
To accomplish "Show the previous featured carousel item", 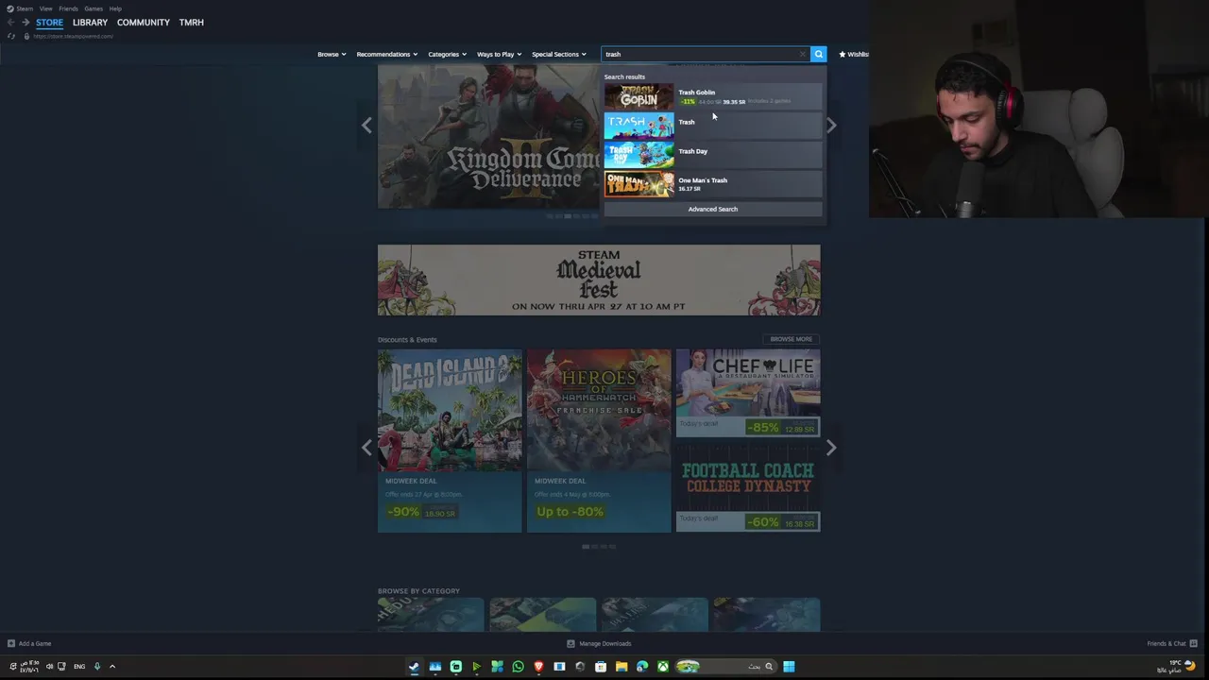I will pyautogui.click(x=366, y=126).
